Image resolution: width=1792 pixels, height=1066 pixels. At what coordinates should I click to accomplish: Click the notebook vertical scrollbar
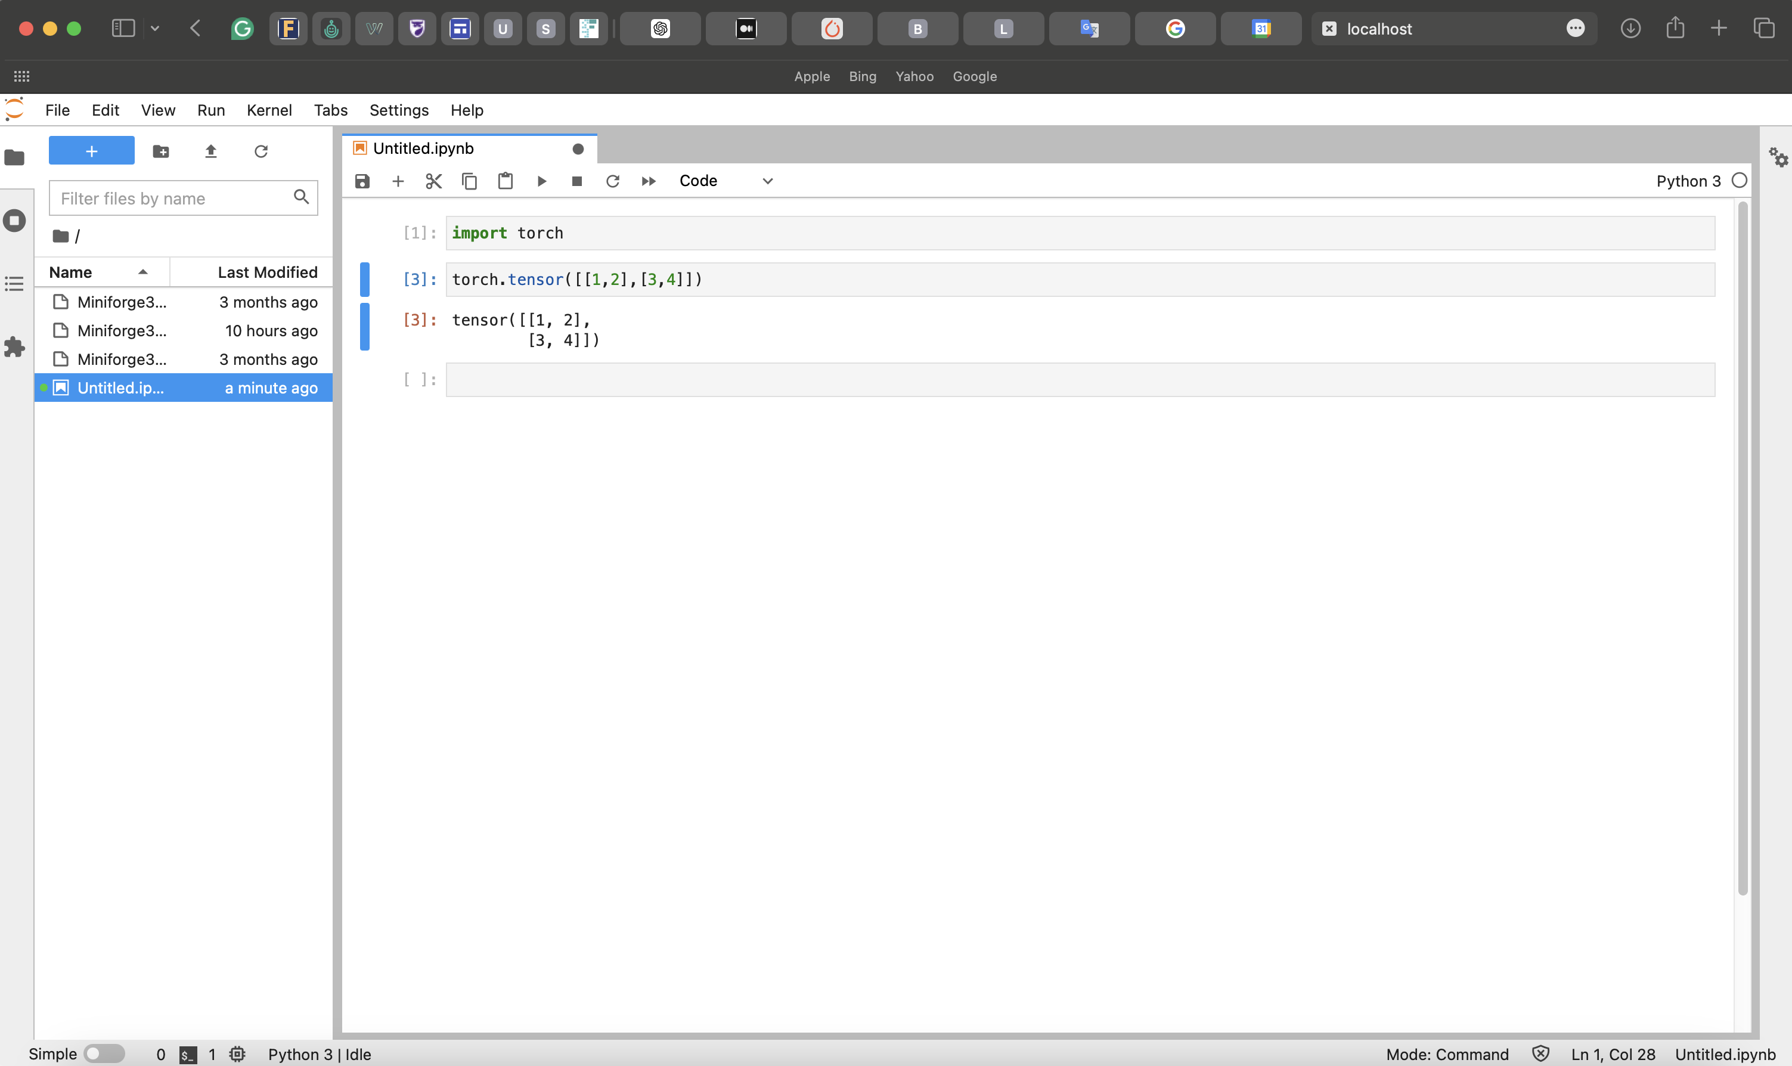[1743, 548]
